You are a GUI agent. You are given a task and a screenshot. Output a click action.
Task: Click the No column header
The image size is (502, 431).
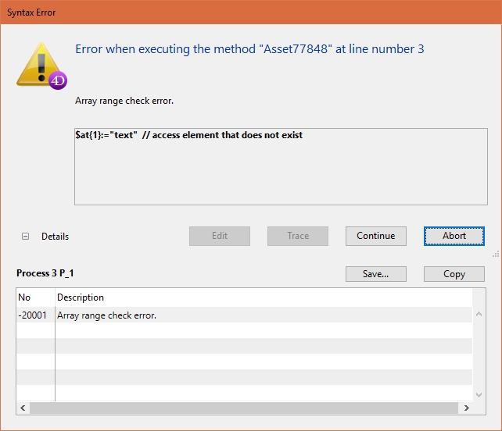point(34,297)
